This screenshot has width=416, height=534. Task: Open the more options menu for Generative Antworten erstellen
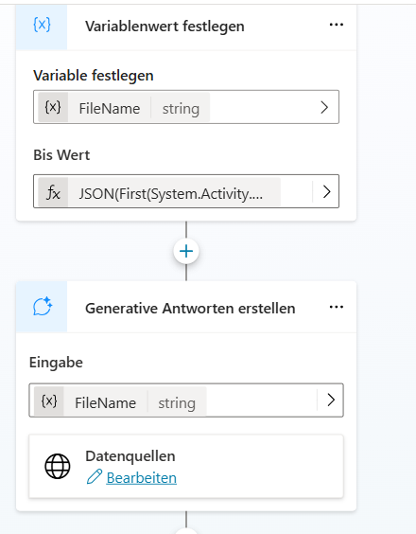point(336,307)
